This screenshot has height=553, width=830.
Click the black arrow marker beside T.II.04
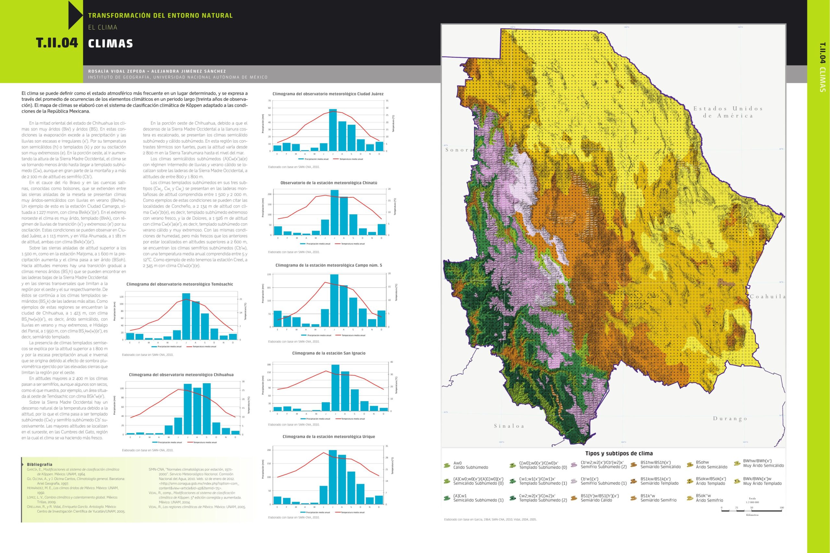(x=75, y=15)
